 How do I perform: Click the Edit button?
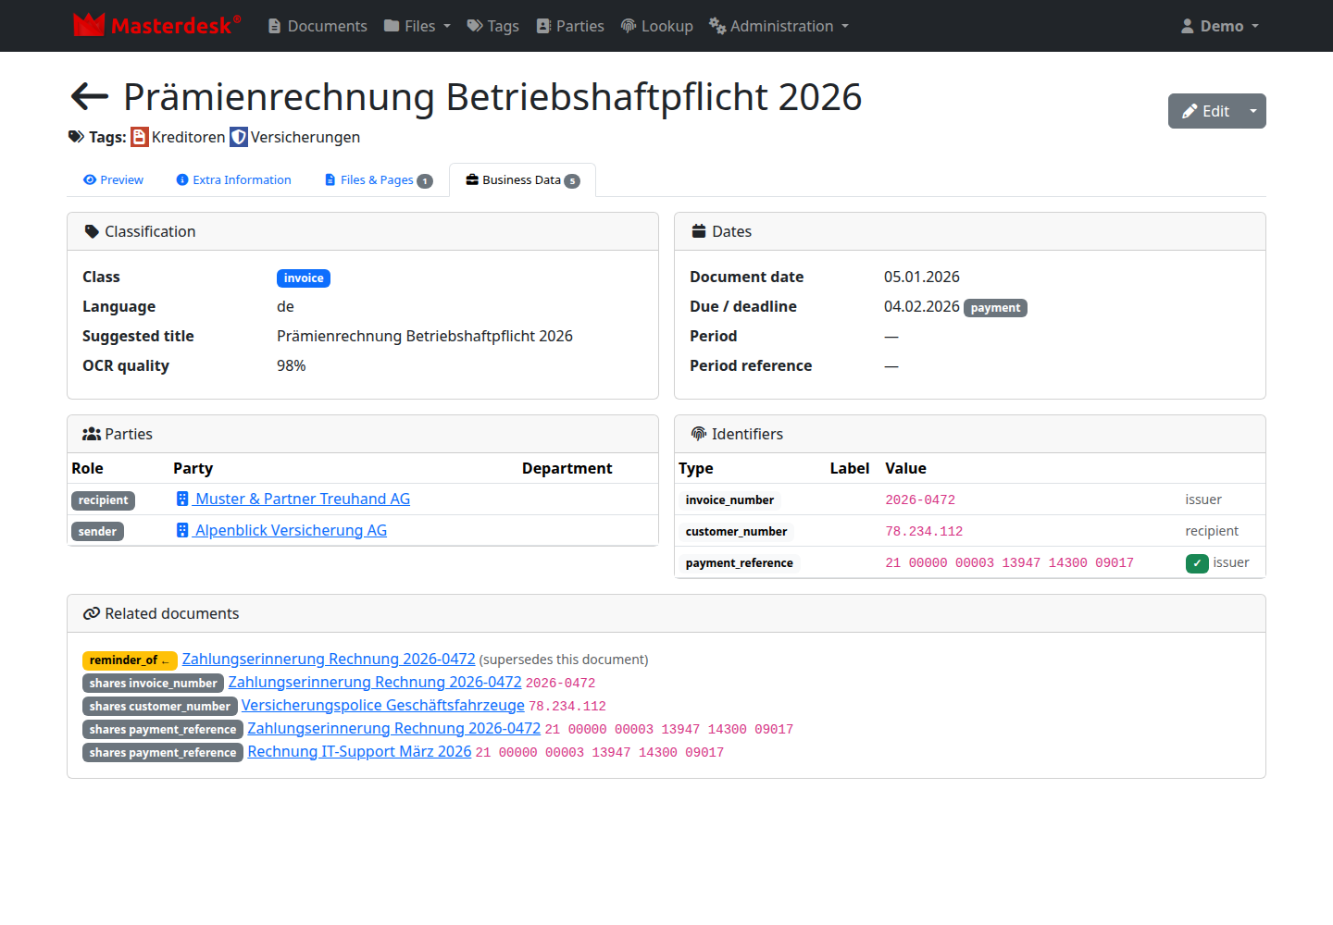click(x=1204, y=111)
